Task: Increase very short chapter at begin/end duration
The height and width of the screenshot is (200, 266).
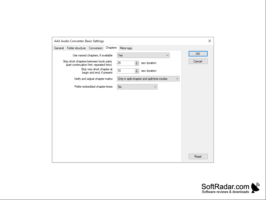Action: tap(137, 70)
